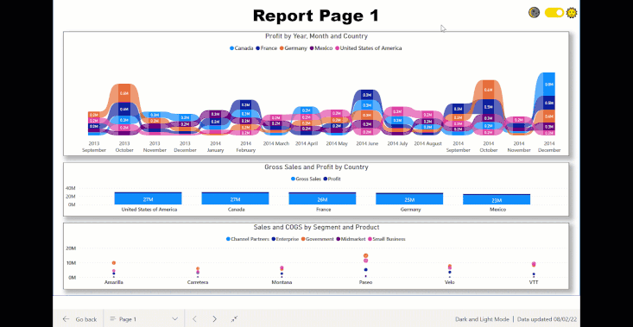Select Canada in the profit chart legend

click(242, 48)
